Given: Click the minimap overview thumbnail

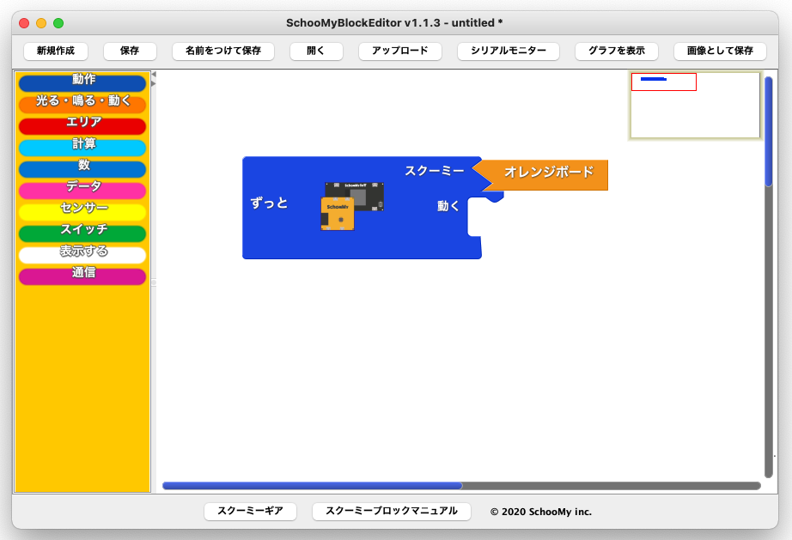Looking at the screenshot, I should click(695, 105).
